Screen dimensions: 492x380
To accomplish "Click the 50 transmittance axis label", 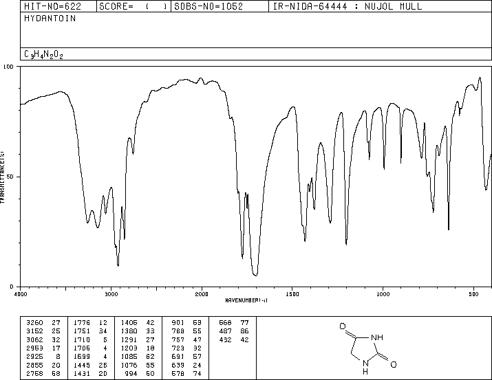I will [x=10, y=177].
